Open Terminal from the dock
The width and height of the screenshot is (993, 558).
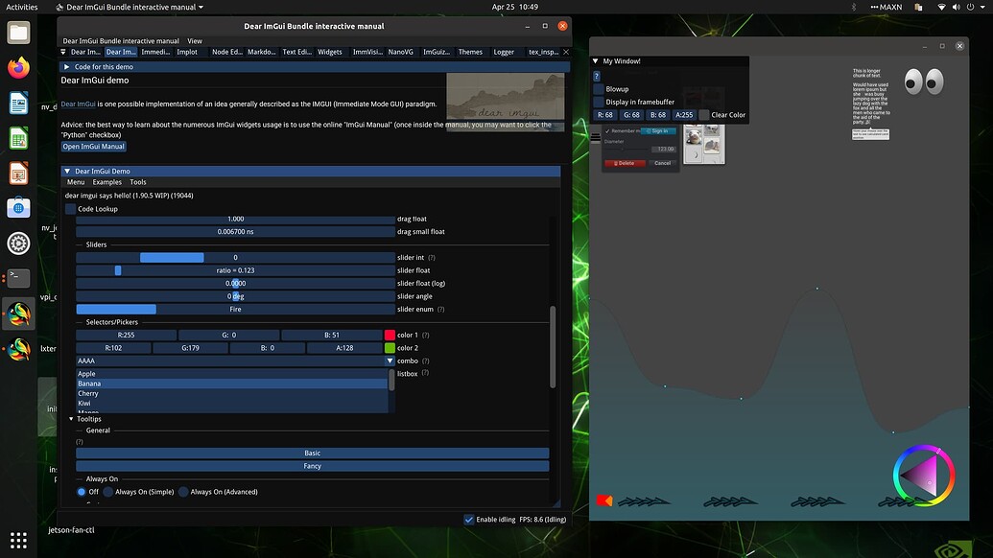click(18, 278)
